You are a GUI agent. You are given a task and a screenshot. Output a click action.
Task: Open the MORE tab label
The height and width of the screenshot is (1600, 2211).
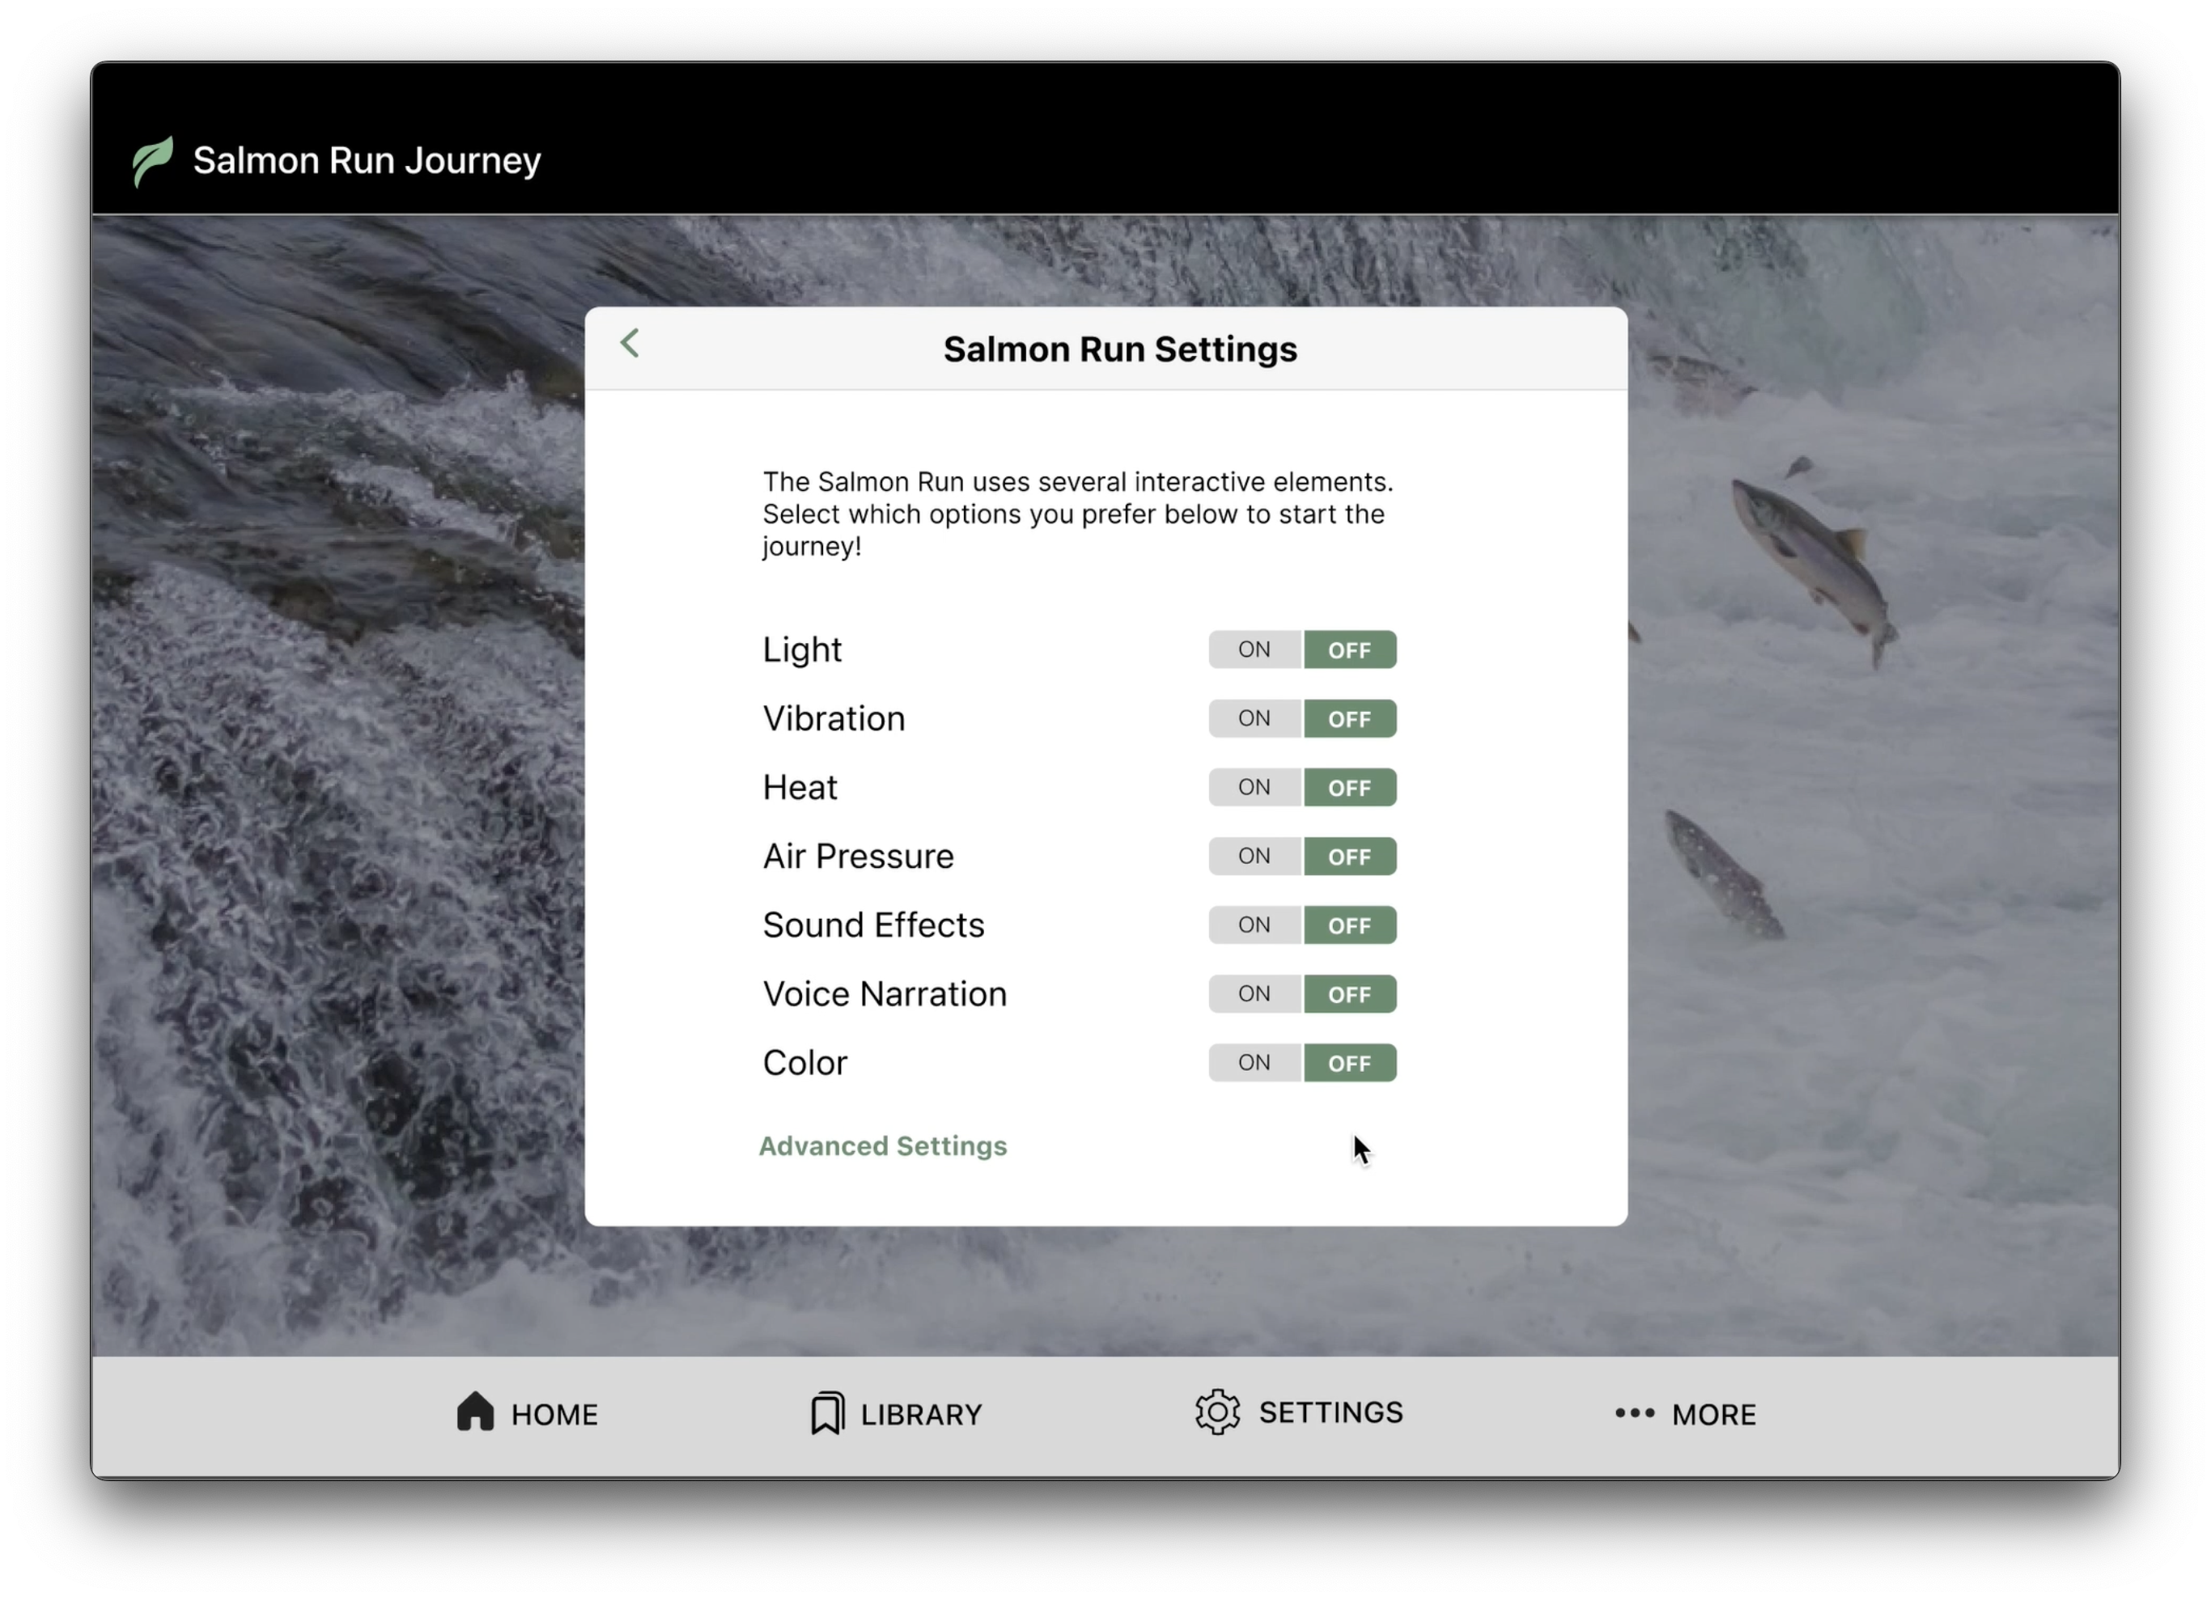(1714, 1415)
